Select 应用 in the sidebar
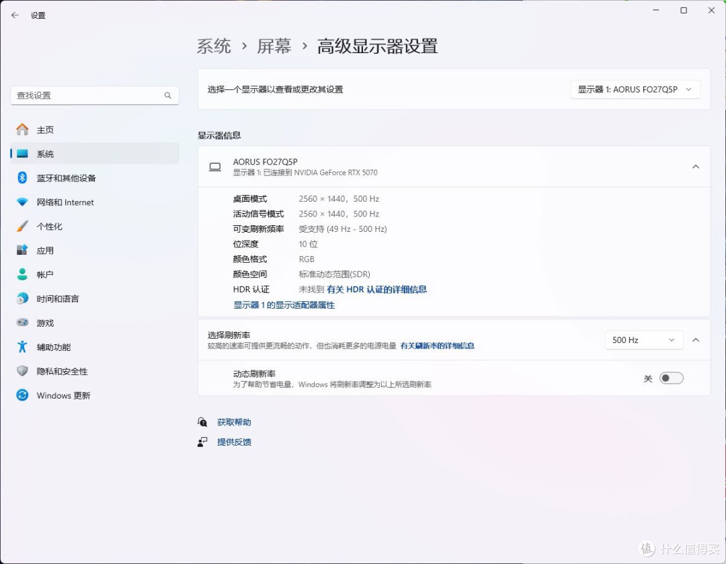The image size is (726, 564). [x=95, y=251]
